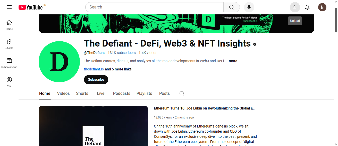The height and width of the screenshot is (146, 338).
Task: Click inside the Search input field
Action: click(x=155, y=7)
